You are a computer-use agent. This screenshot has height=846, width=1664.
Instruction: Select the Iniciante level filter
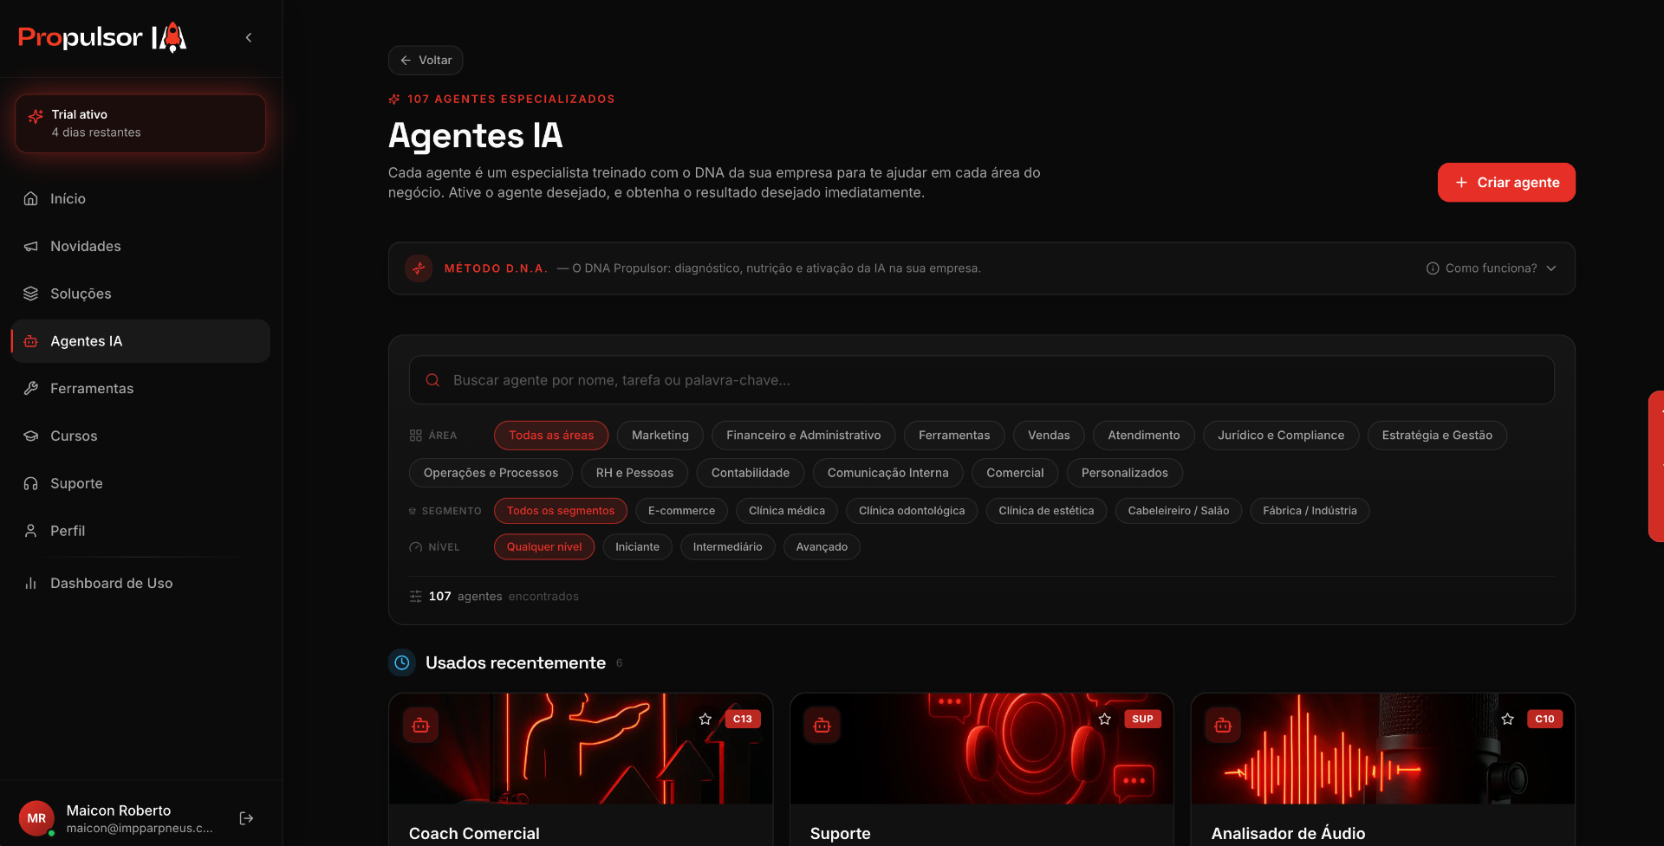(x=637, y=547)
